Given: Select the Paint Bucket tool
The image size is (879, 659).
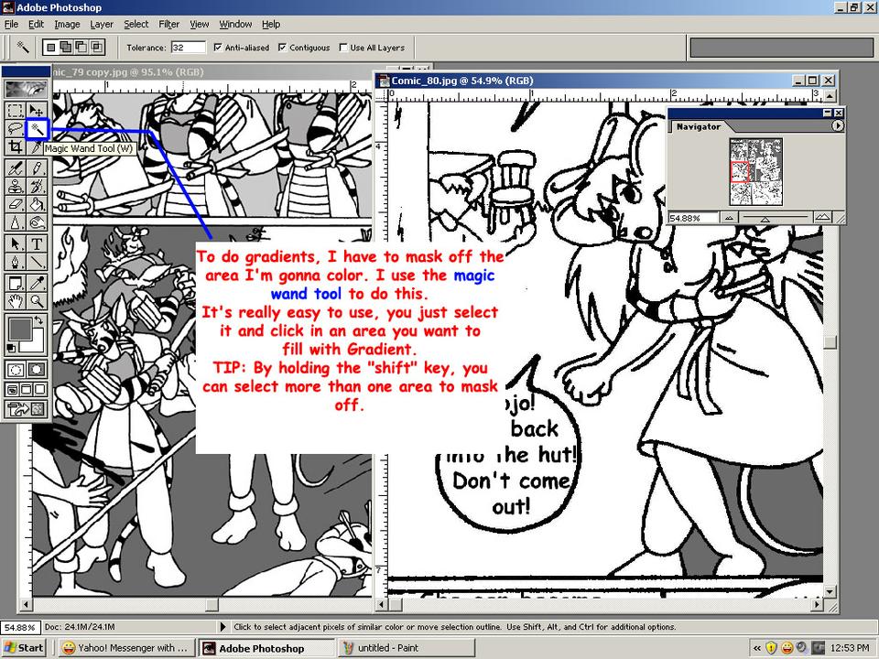Looking at the screenshot, I should (37, 204).
